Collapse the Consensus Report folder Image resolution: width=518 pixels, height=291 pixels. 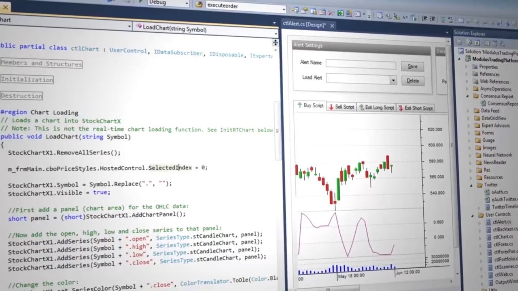click(x=467, y=96)
